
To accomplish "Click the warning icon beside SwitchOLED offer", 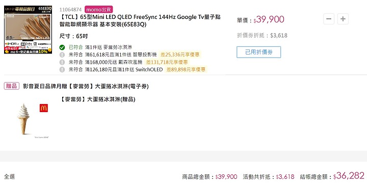I will point(62,69).
